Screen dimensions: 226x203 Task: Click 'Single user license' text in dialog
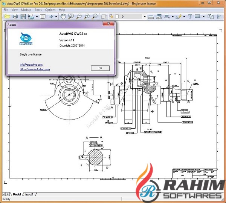point(31,54)
